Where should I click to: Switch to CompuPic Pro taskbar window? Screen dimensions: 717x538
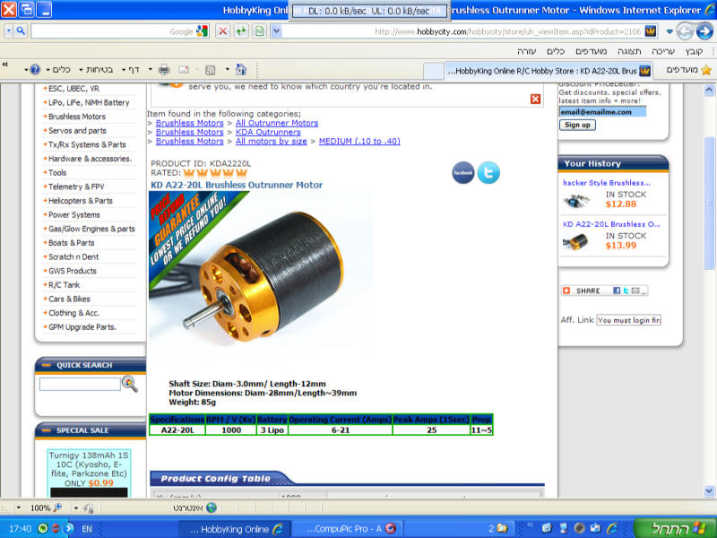346,529
